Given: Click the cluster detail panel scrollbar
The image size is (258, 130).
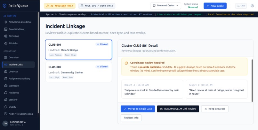Looking at the screenshot, I should click(x=252, y=81).
